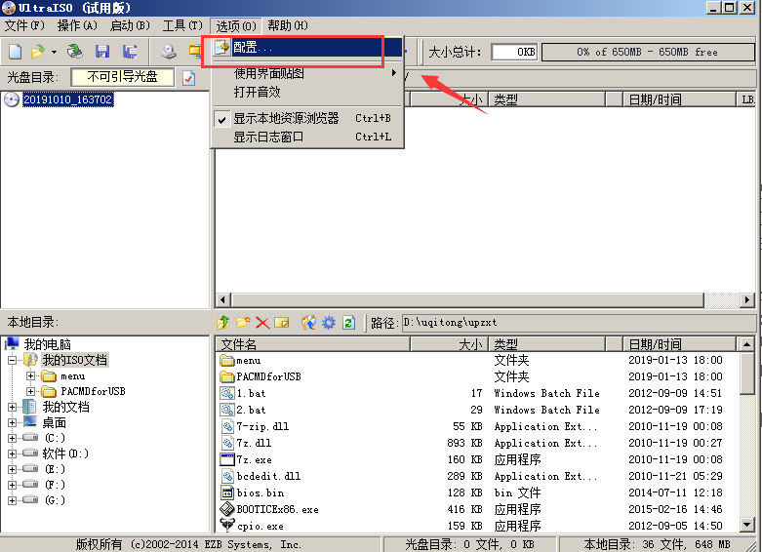Sort local list by 类型 column header
Image resolution: width=762 pixels, height=552 pixels.
pyautogui.click(x=546, y=344)
